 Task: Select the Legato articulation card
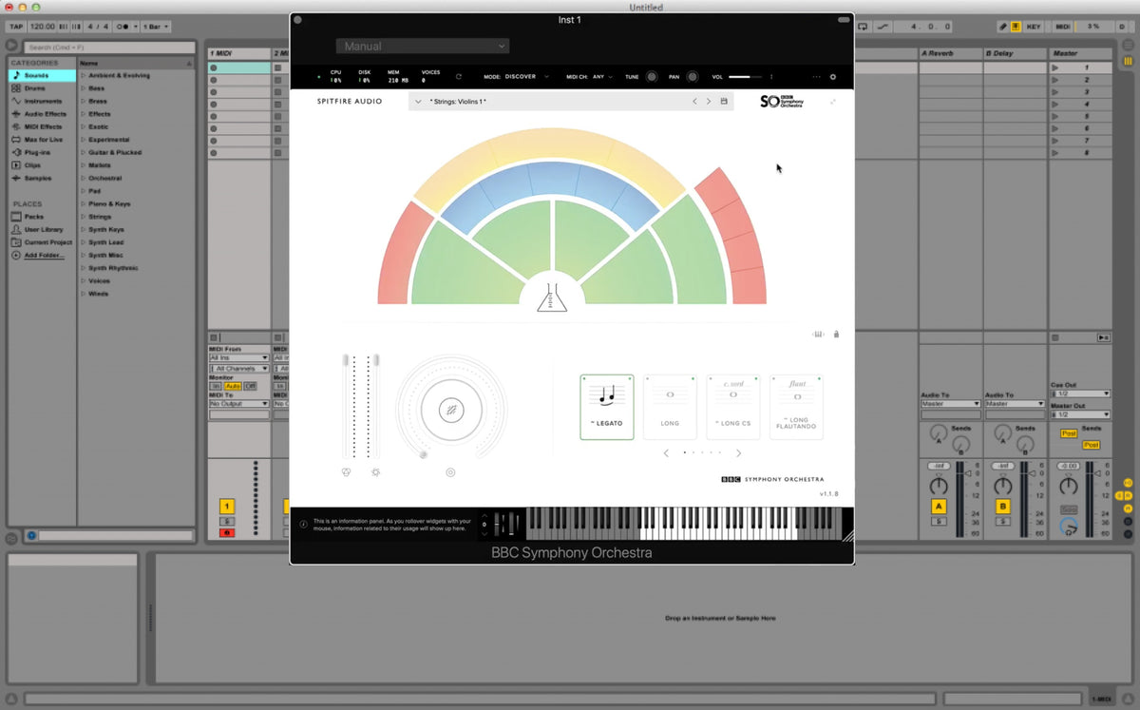(607, 407)
